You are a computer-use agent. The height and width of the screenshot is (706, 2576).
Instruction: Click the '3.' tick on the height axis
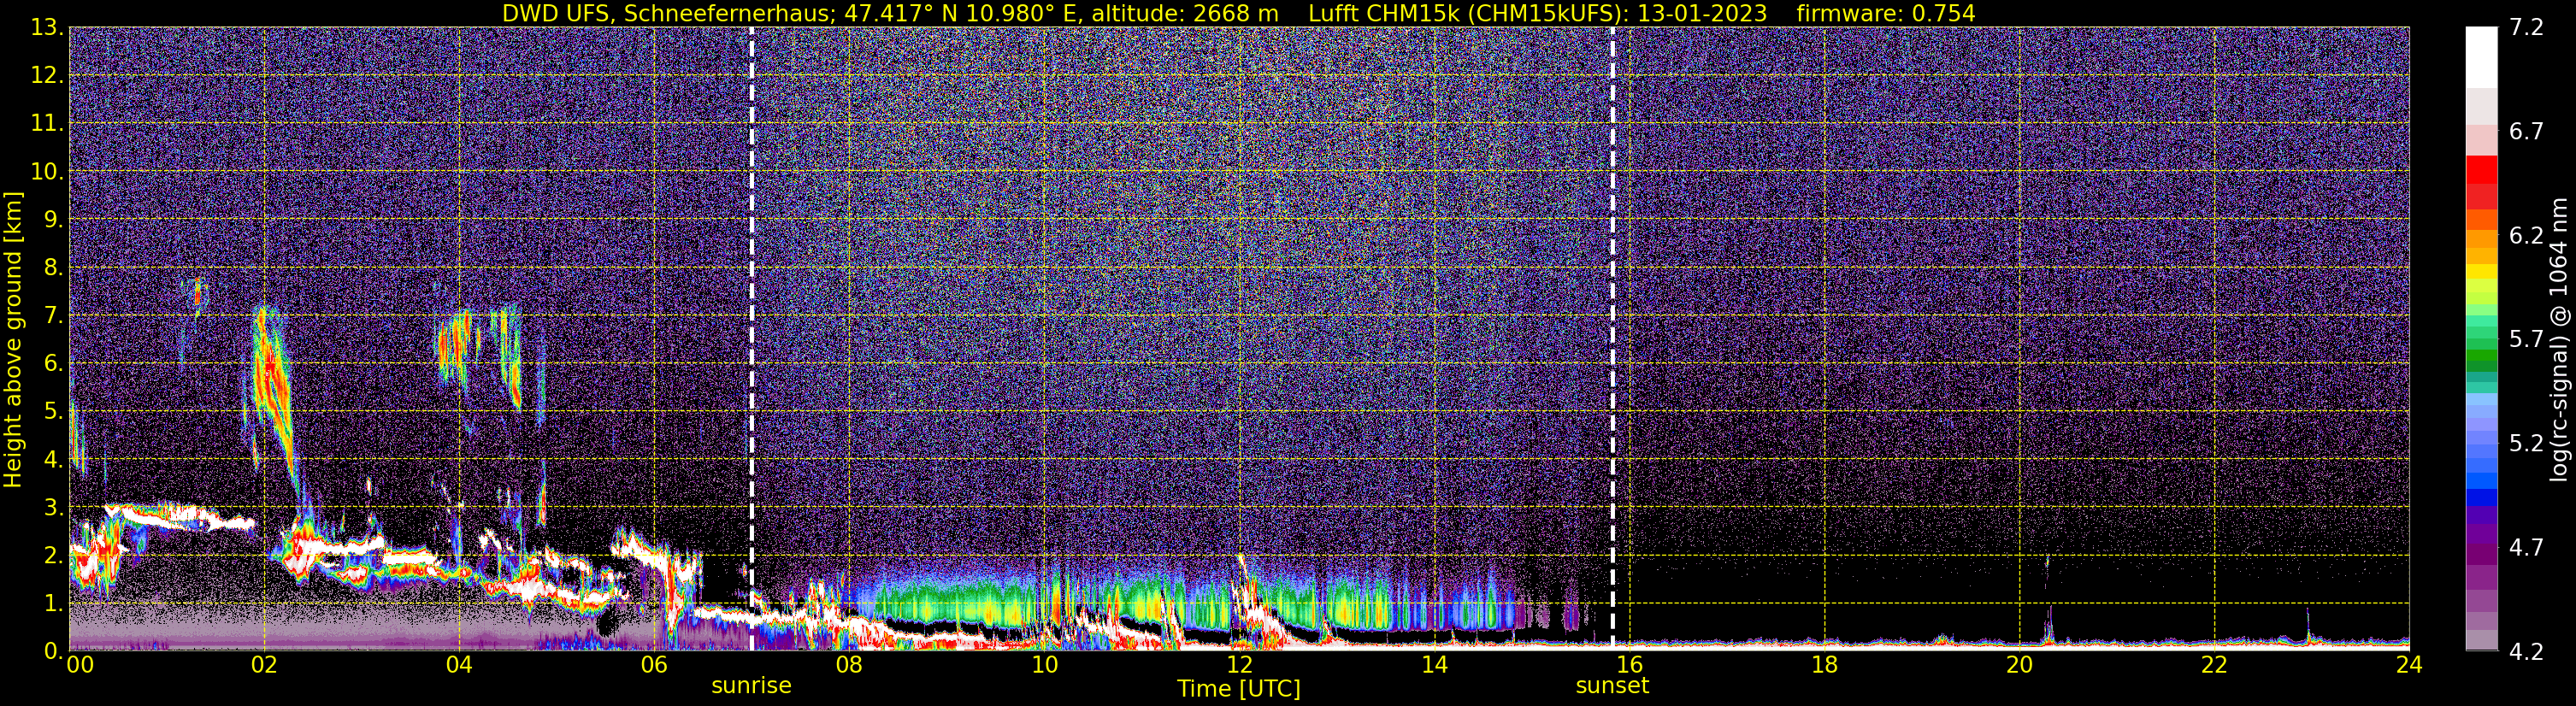pos(53,507)
